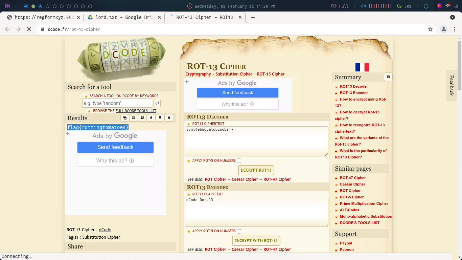The image size is (462, 260).
Task: Enable ROT-5 on numbers in encoder
Action: coord(239,231)
